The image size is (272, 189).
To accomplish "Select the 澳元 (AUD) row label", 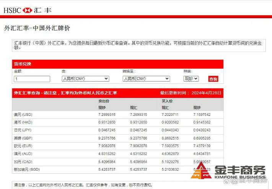I will click(23, 154).
